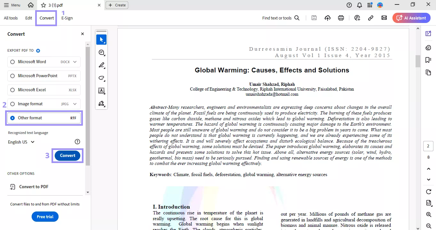
Task: Go to previous page with up chevron
Action: click(429, 169)
